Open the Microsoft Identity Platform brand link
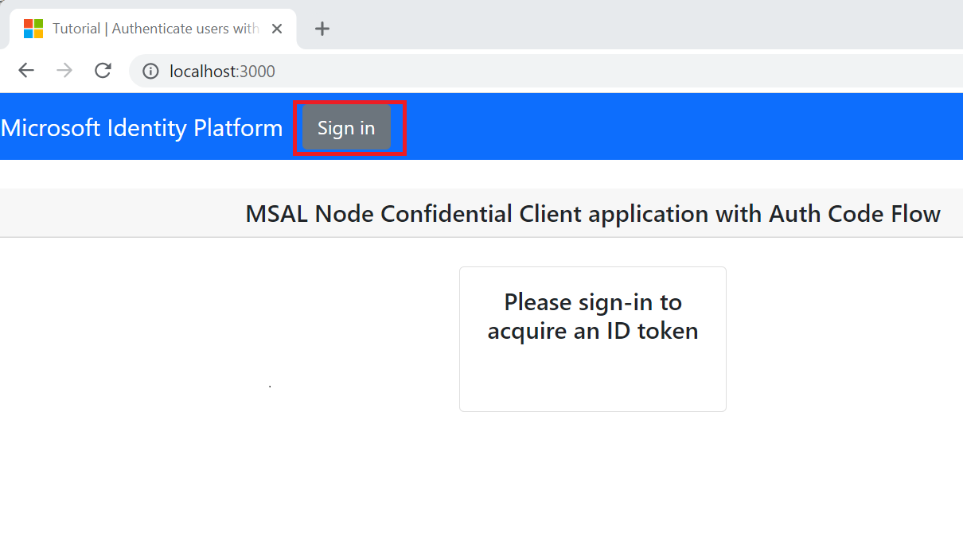Image resolution: width=963 pixels, height=544 pixels. (142, 127)
